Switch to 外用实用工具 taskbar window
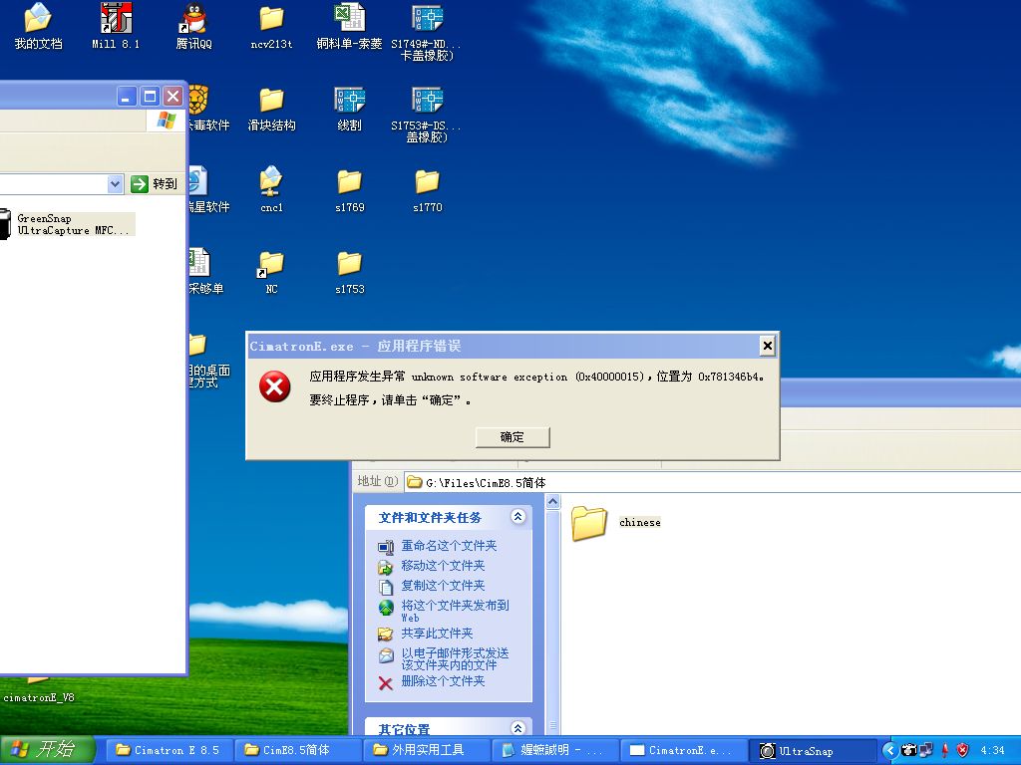The height and width of the screenshot is (765, 1021). click(425, 750)
